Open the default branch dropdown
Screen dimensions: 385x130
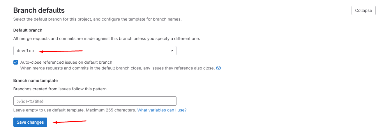(x=95, y=51)
